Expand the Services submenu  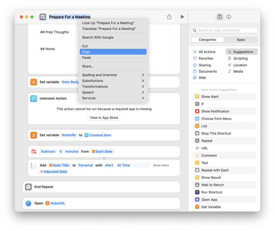click(113, 98)
